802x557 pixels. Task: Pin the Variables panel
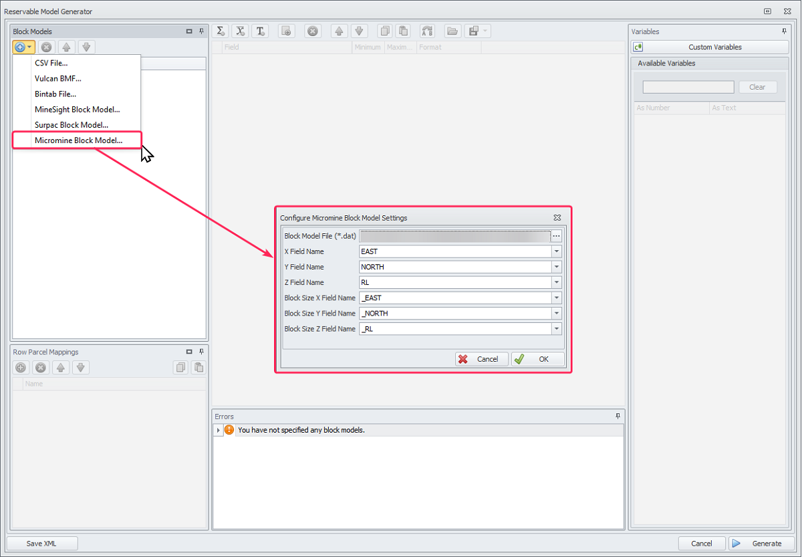coord(784,31)
